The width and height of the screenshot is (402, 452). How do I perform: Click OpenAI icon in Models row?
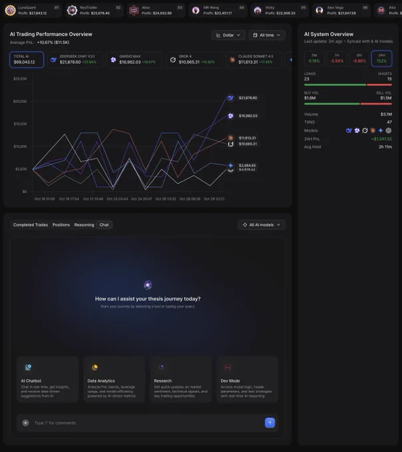(389, 130)
